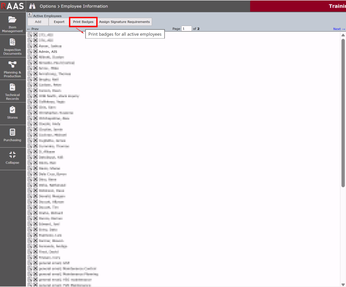Collapse the left sidebar

[13, 159]
